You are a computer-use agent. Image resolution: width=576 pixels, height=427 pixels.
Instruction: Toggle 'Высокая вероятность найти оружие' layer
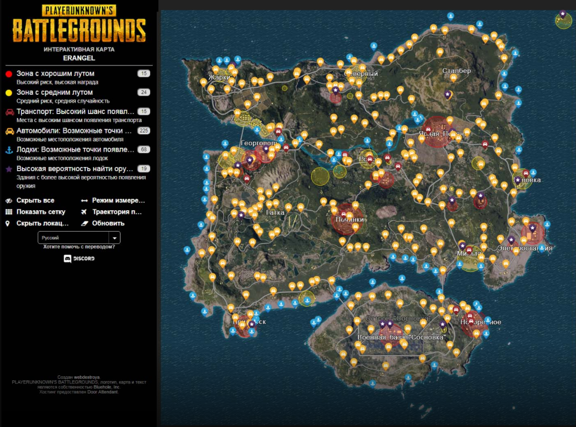click(79, 177)
